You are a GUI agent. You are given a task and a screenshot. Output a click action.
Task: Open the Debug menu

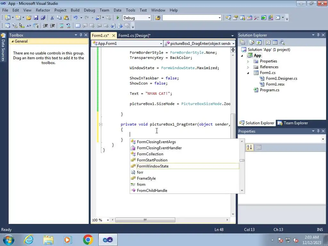pos(89,10)
